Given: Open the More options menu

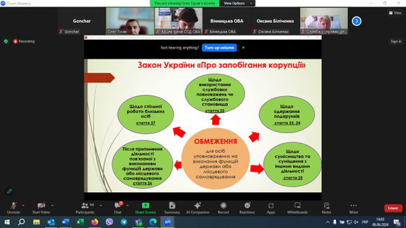Looking at the screenshot, I should tap(354, 208).
